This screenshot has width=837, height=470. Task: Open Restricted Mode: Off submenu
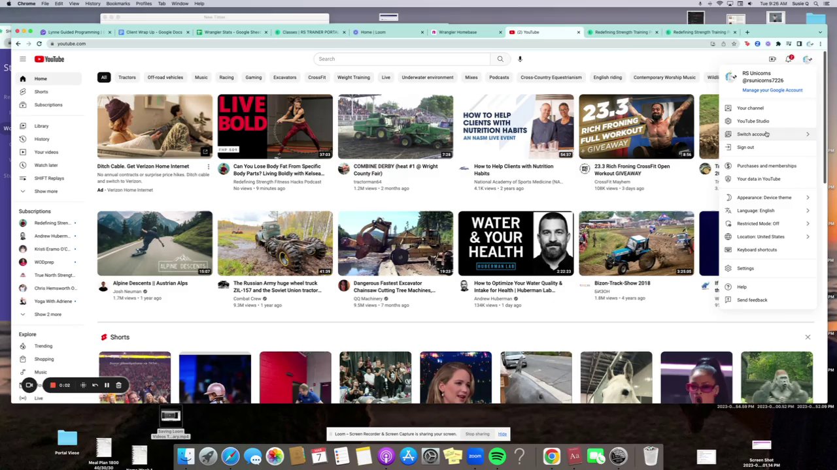768,223
